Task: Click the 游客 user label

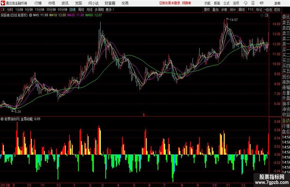Action: pos(277,3)
